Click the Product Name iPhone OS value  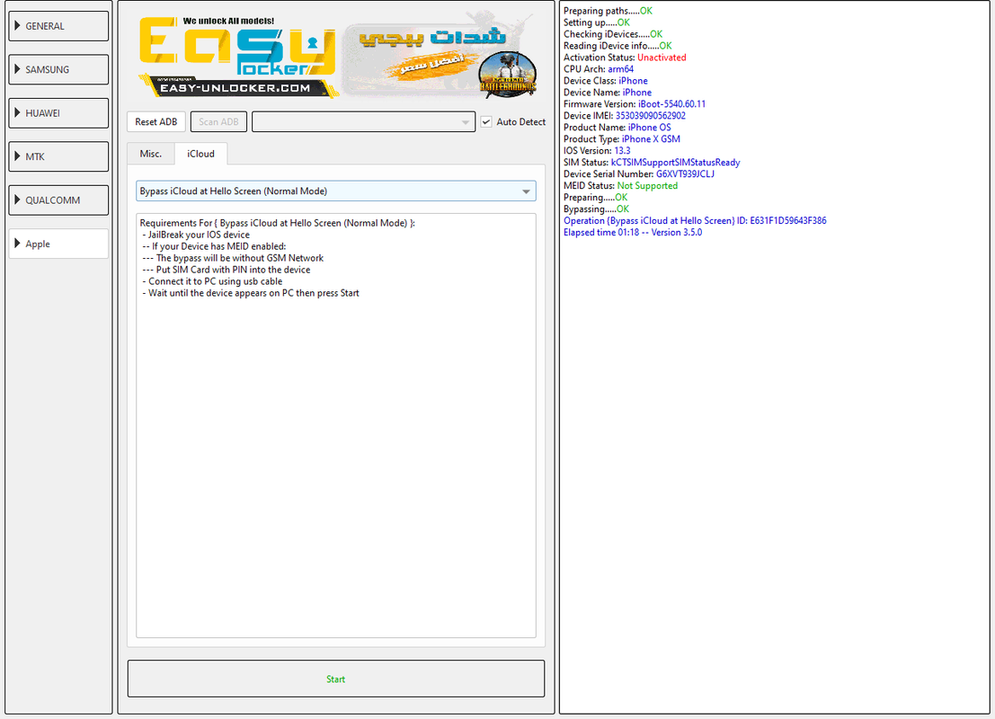650,128
